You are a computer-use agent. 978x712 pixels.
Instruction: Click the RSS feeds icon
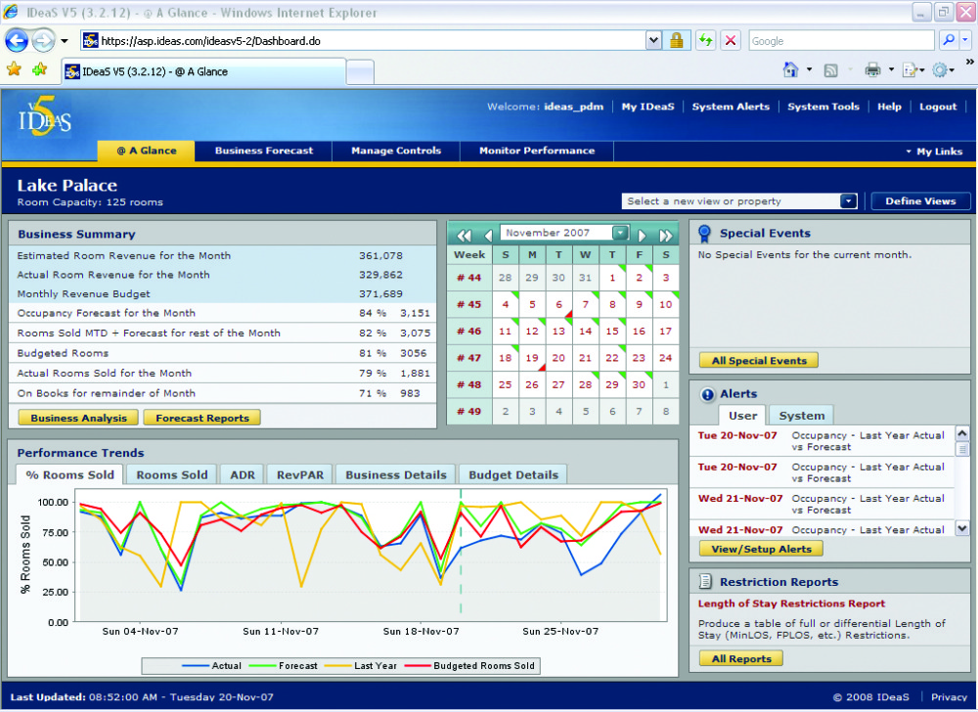[830, 70]
